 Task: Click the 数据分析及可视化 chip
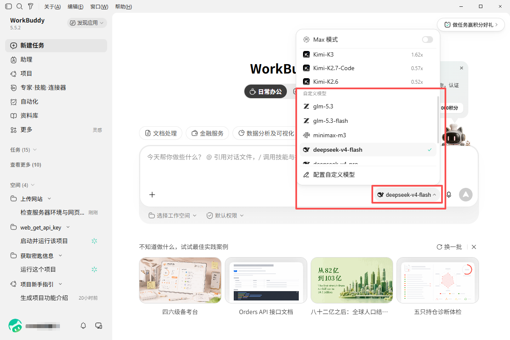coord(266,133)
